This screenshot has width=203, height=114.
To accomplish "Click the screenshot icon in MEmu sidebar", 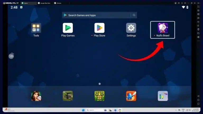I will coord(198,18).
